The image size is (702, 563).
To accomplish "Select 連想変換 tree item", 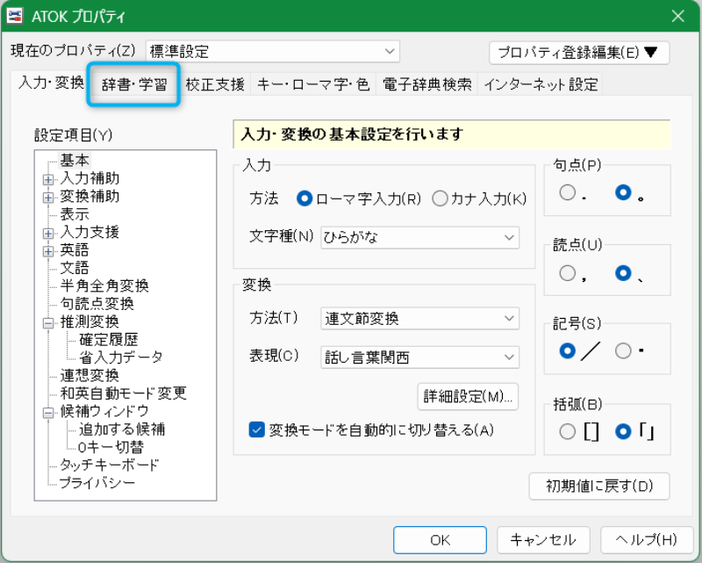I will tap(90, 376).
